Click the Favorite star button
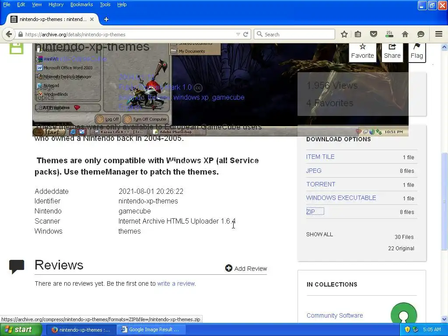 (x=363, y=52)
